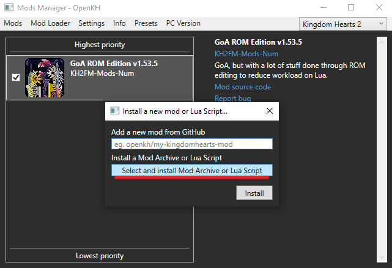Open the Settings menu
392x268 pixels.
[92, 23]
